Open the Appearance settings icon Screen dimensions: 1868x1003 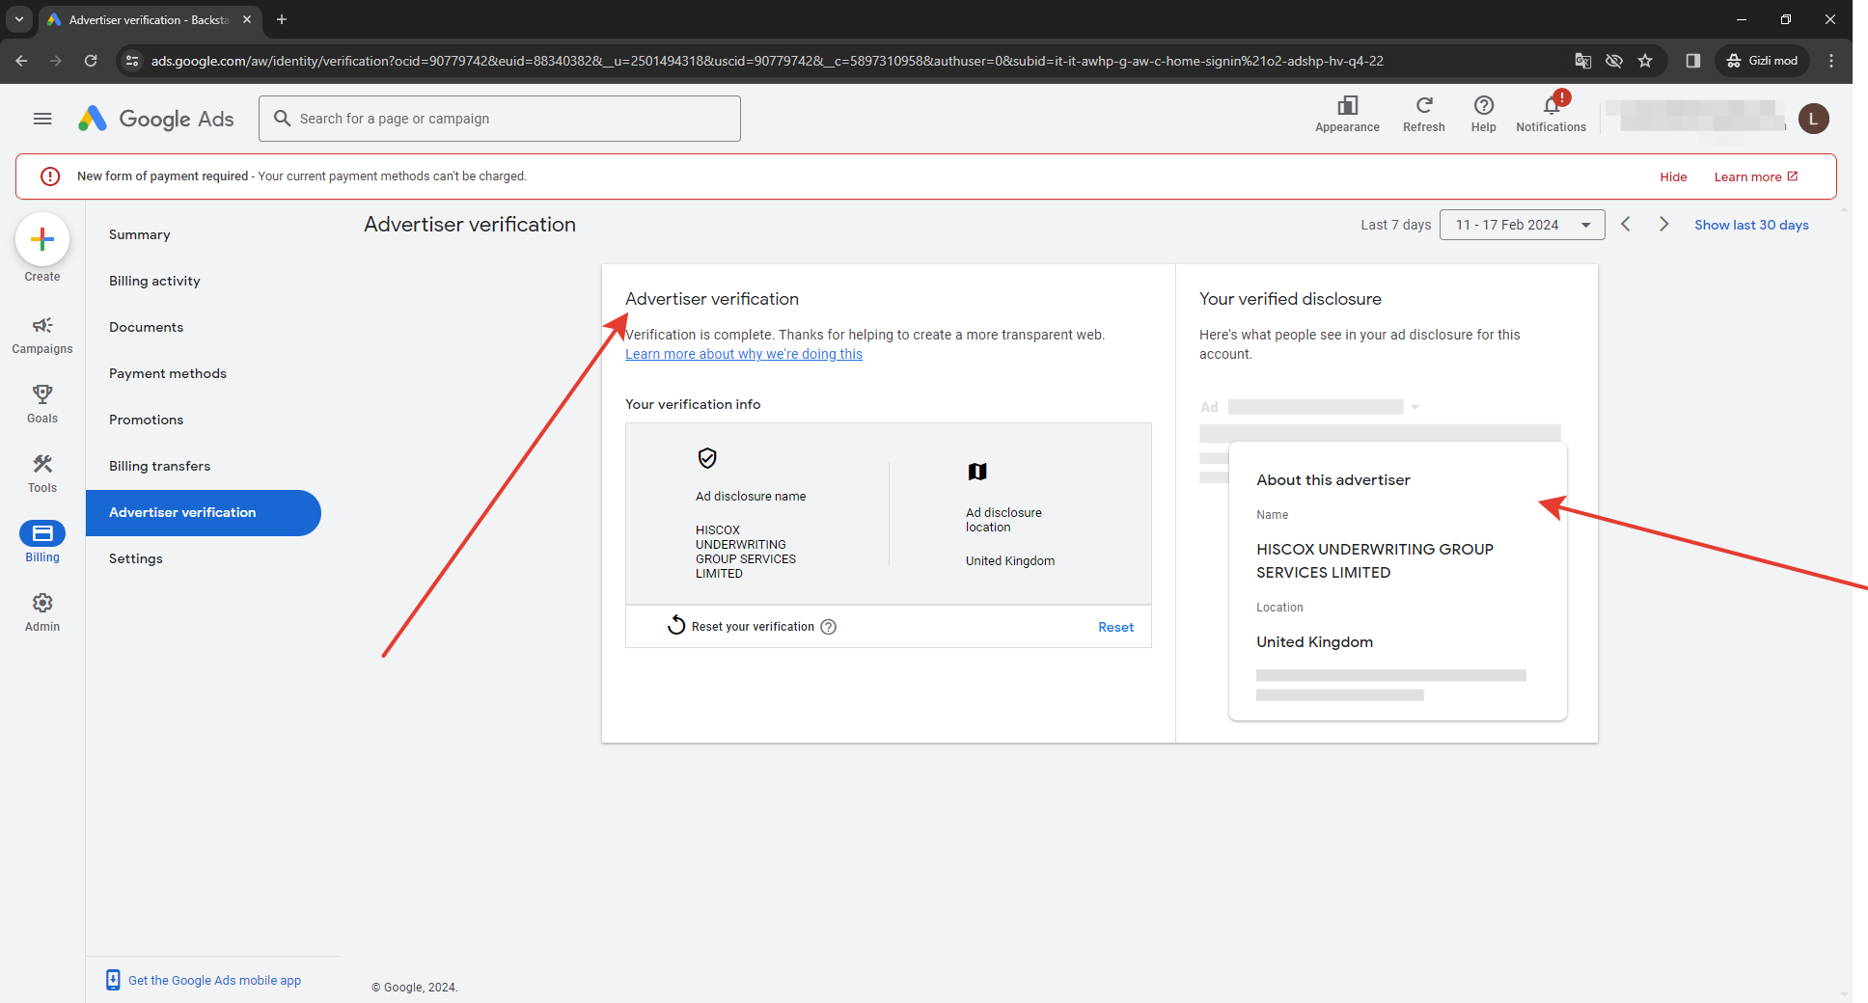(x=1347, y=114)
